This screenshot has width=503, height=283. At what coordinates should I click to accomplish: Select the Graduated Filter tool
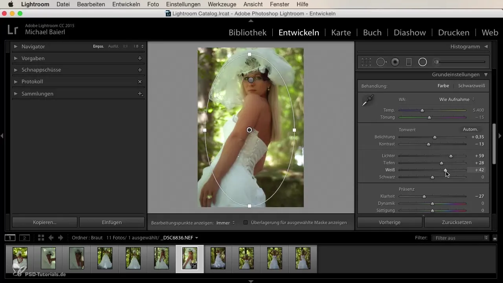(x=409, y=62)
